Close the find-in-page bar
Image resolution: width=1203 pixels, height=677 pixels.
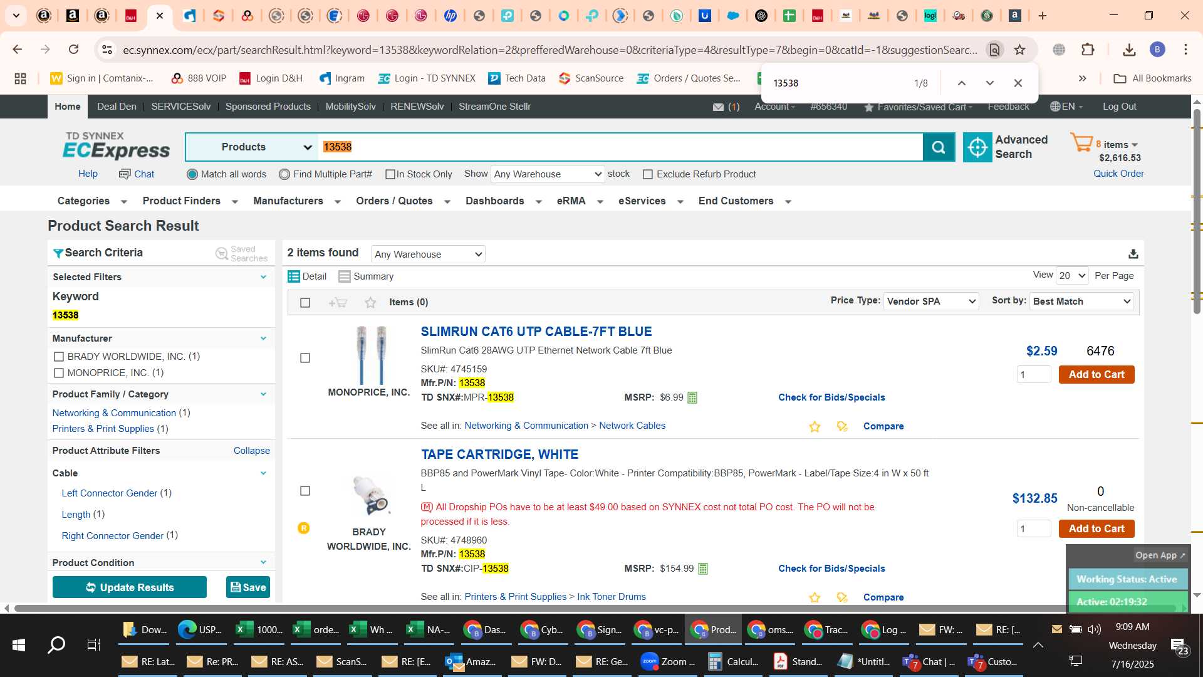point(1018,83)
